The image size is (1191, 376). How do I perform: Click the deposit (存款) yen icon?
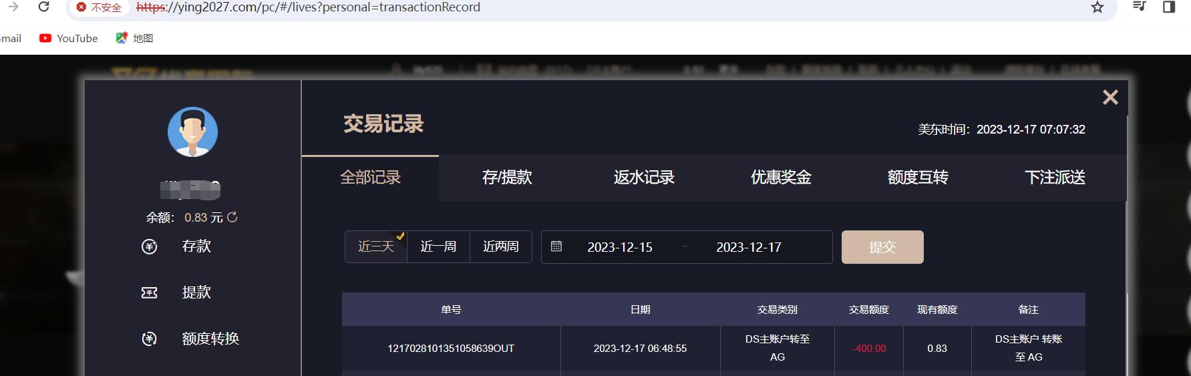[150, 246]
